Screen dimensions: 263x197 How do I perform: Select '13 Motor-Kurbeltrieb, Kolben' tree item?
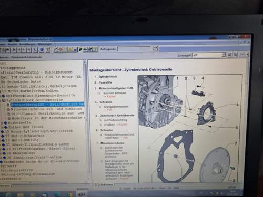coord(30,91)
